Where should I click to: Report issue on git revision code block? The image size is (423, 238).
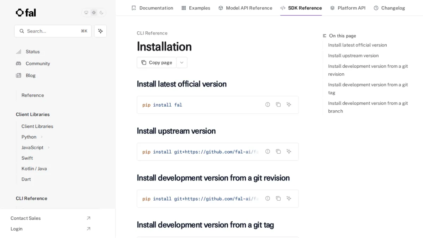tap(268, 199)
